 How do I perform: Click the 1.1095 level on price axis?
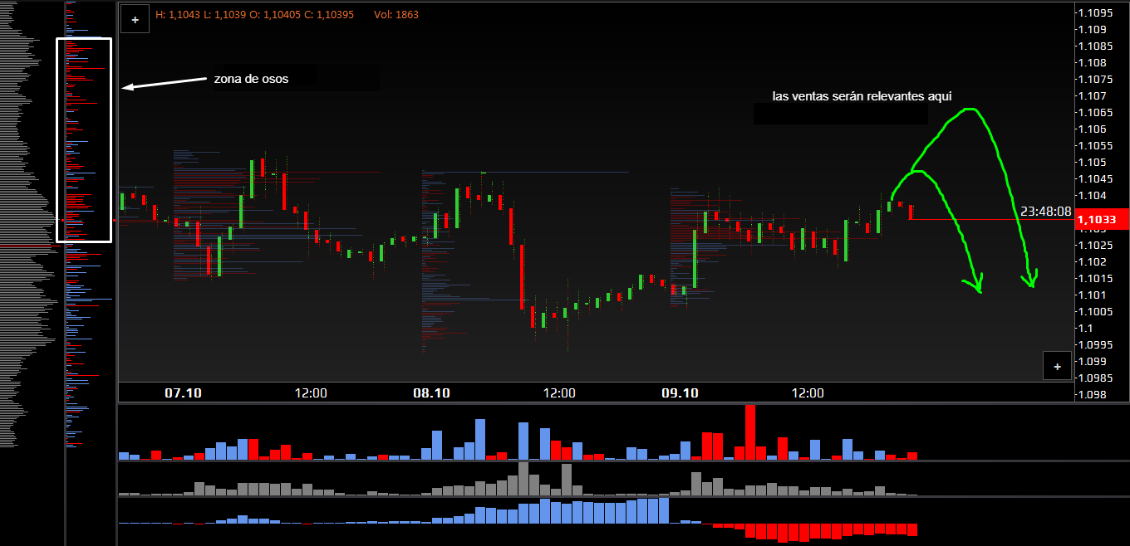click(1095, 12)
